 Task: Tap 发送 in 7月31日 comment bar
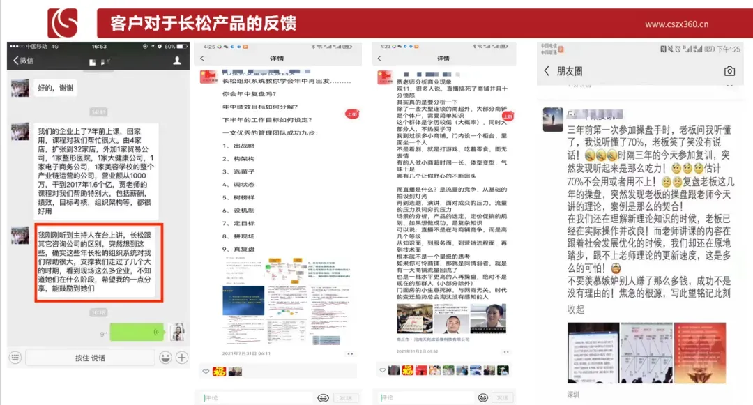pyautogui.click(x=346, y=398)
